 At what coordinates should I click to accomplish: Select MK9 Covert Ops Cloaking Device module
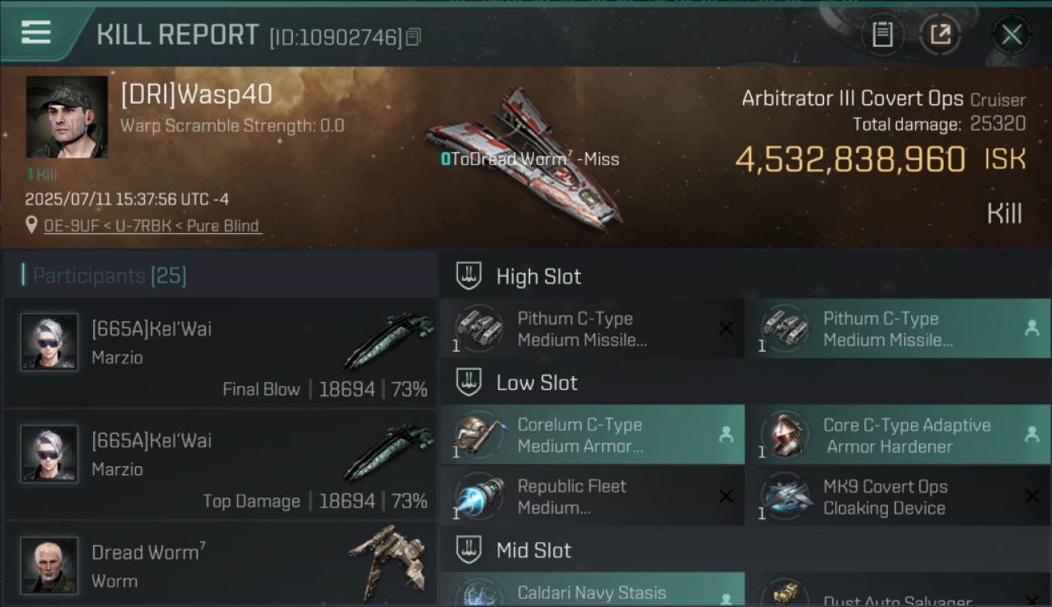[897, 497]
